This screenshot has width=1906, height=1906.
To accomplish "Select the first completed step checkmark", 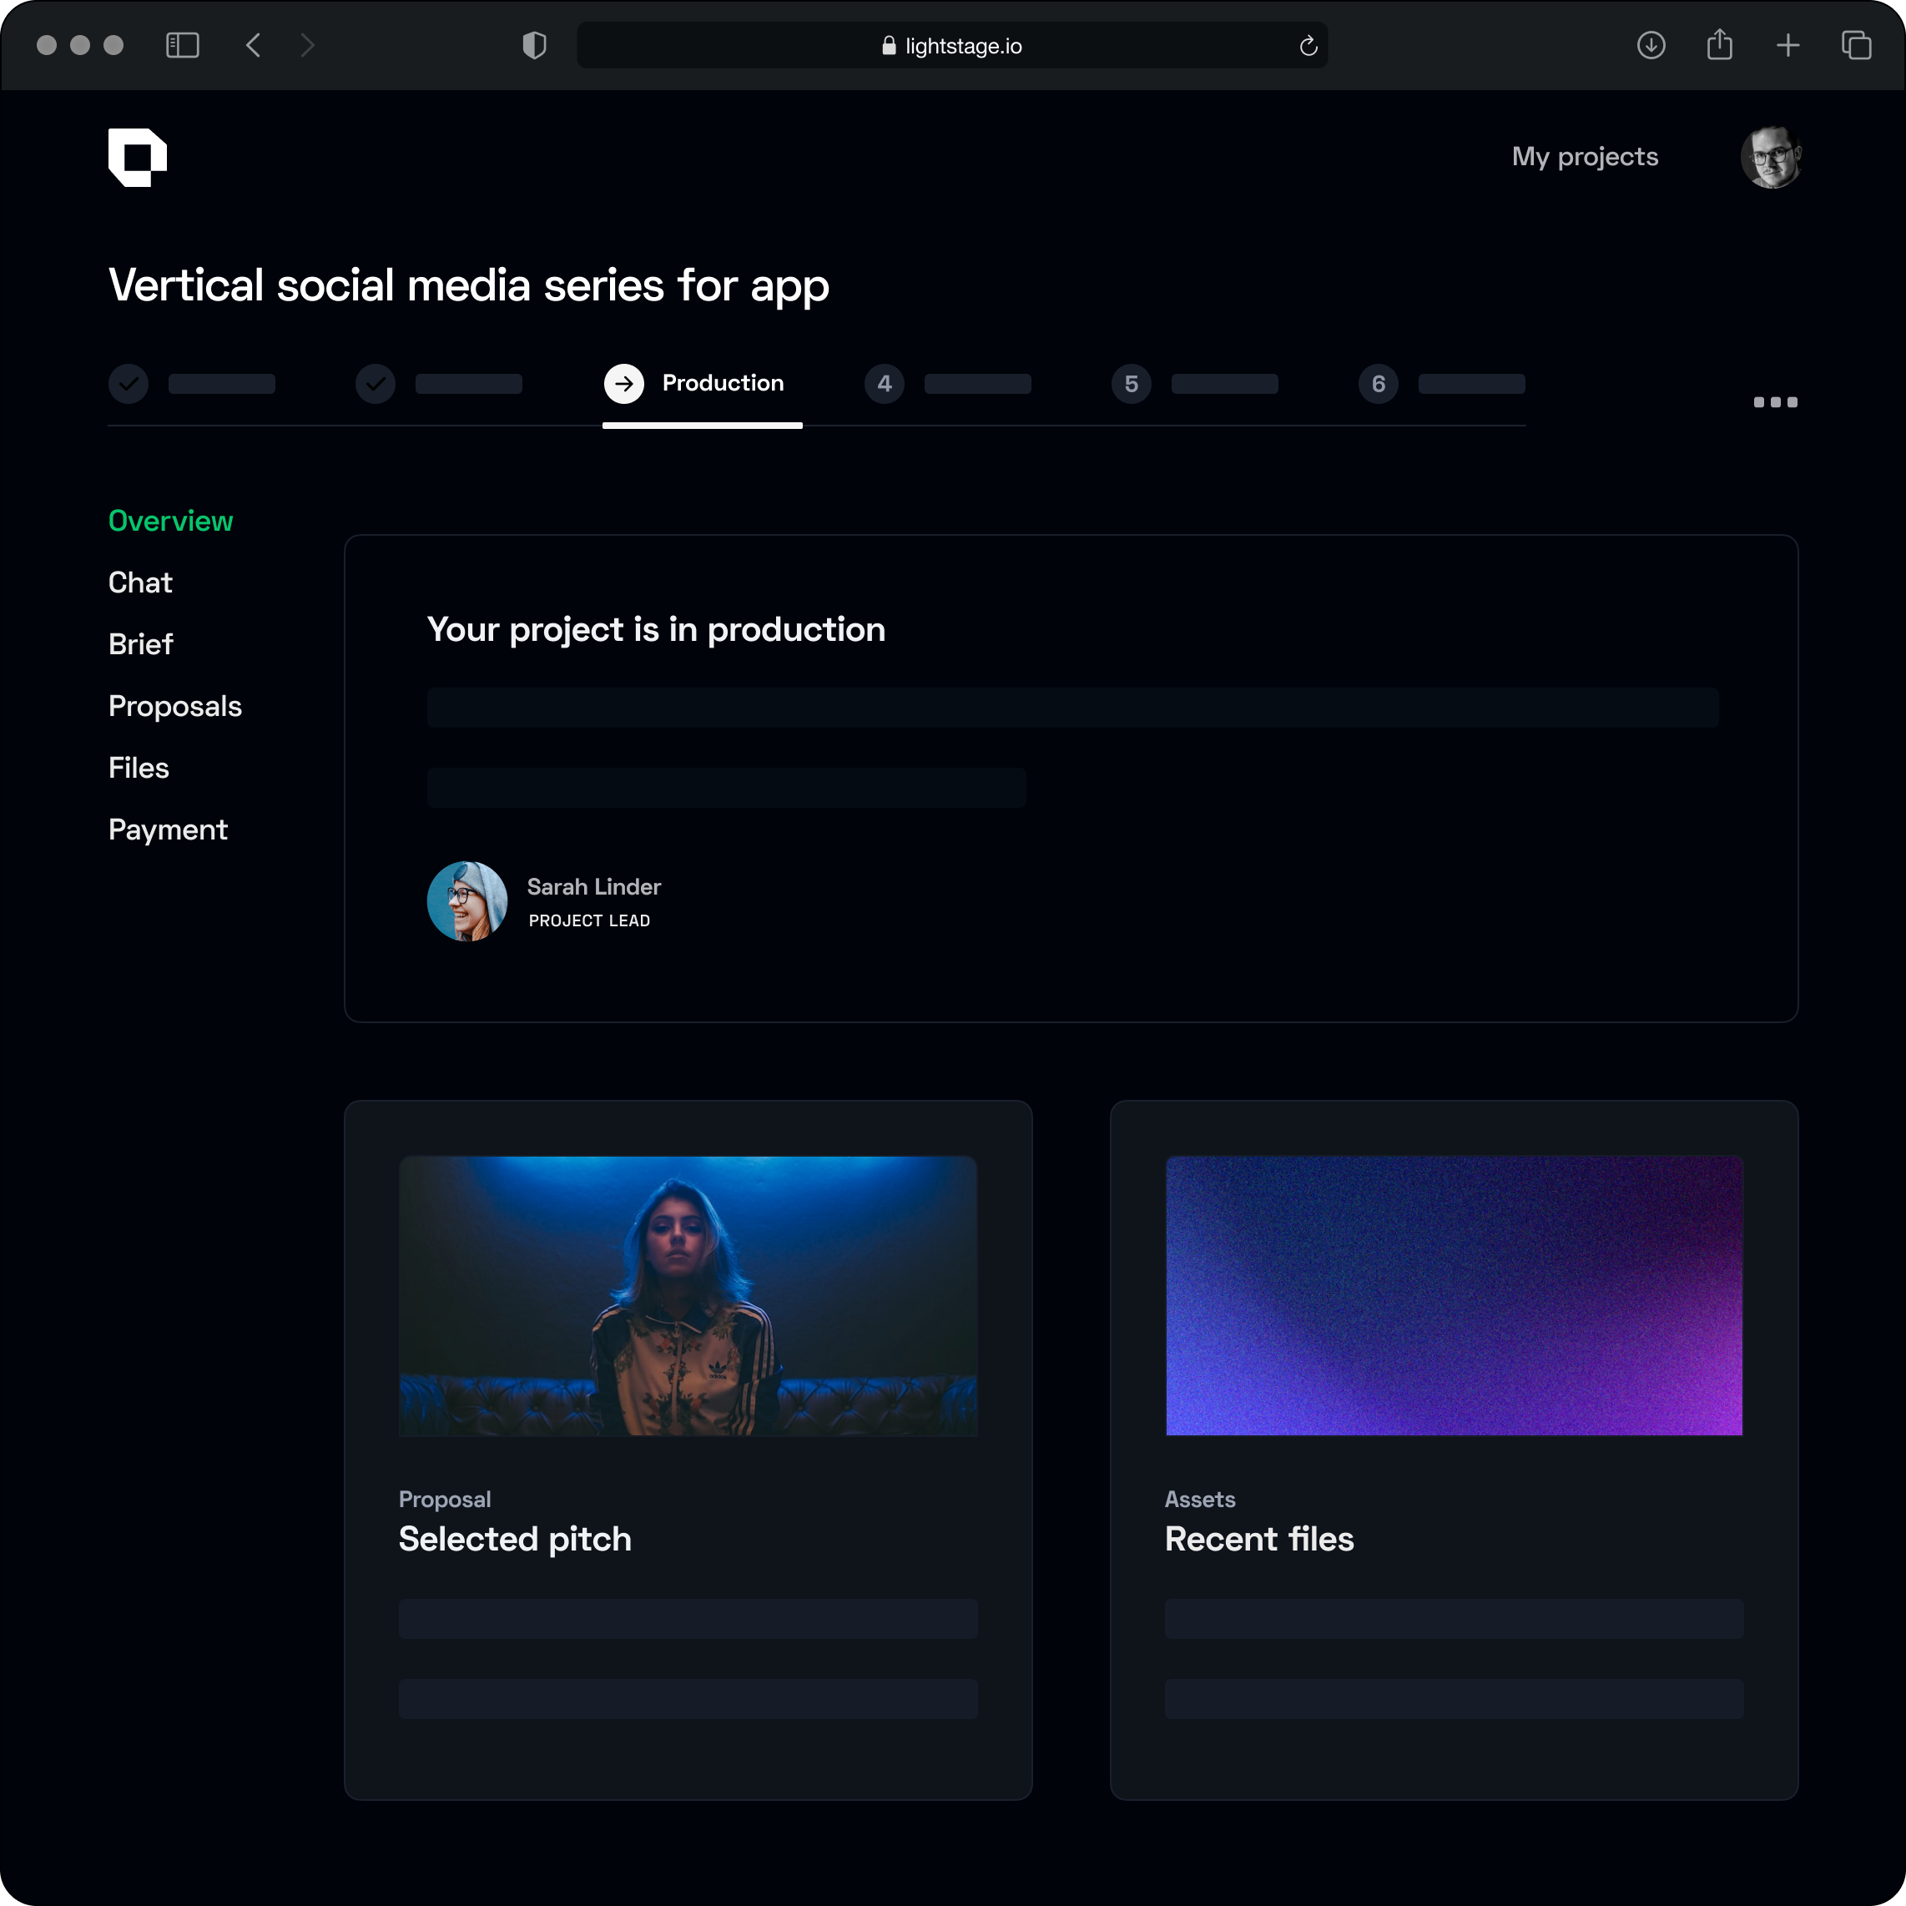I will coord(129,384).
